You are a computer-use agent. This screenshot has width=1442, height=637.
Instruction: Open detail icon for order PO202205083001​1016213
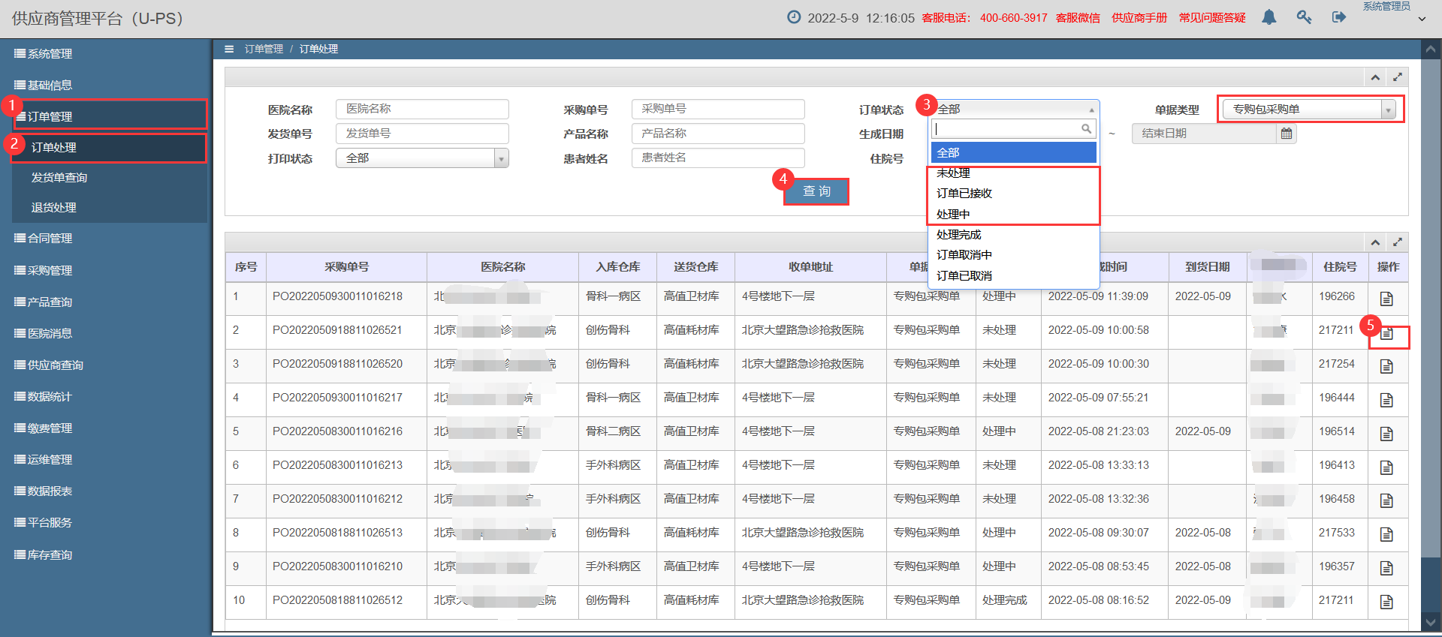pyautogui.click(x=1386, y=467)
